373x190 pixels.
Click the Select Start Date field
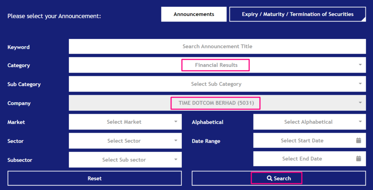(310, 140)
